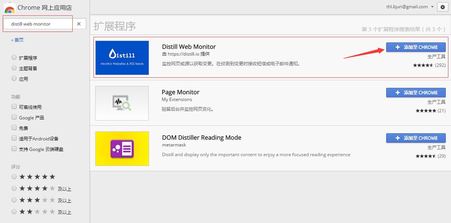This screenshot has width=451, height=223.
Task: Click the 监控网页或源以获取变更 description
Action: (231, 64)
